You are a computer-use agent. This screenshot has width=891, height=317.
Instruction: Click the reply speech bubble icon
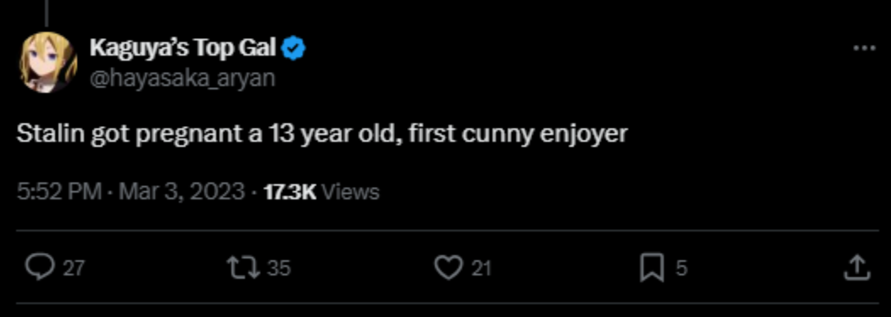(x=40, y=267)
